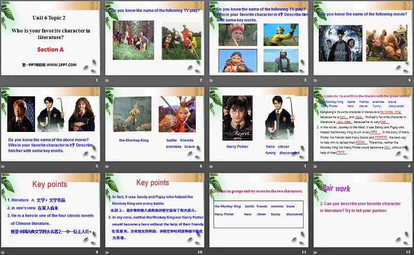
Task: Click the animation star icon under slide 8
Action: (315, 166)
